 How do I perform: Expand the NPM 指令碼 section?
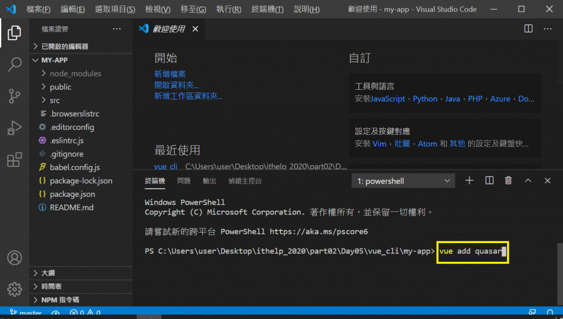click(81, 300)
